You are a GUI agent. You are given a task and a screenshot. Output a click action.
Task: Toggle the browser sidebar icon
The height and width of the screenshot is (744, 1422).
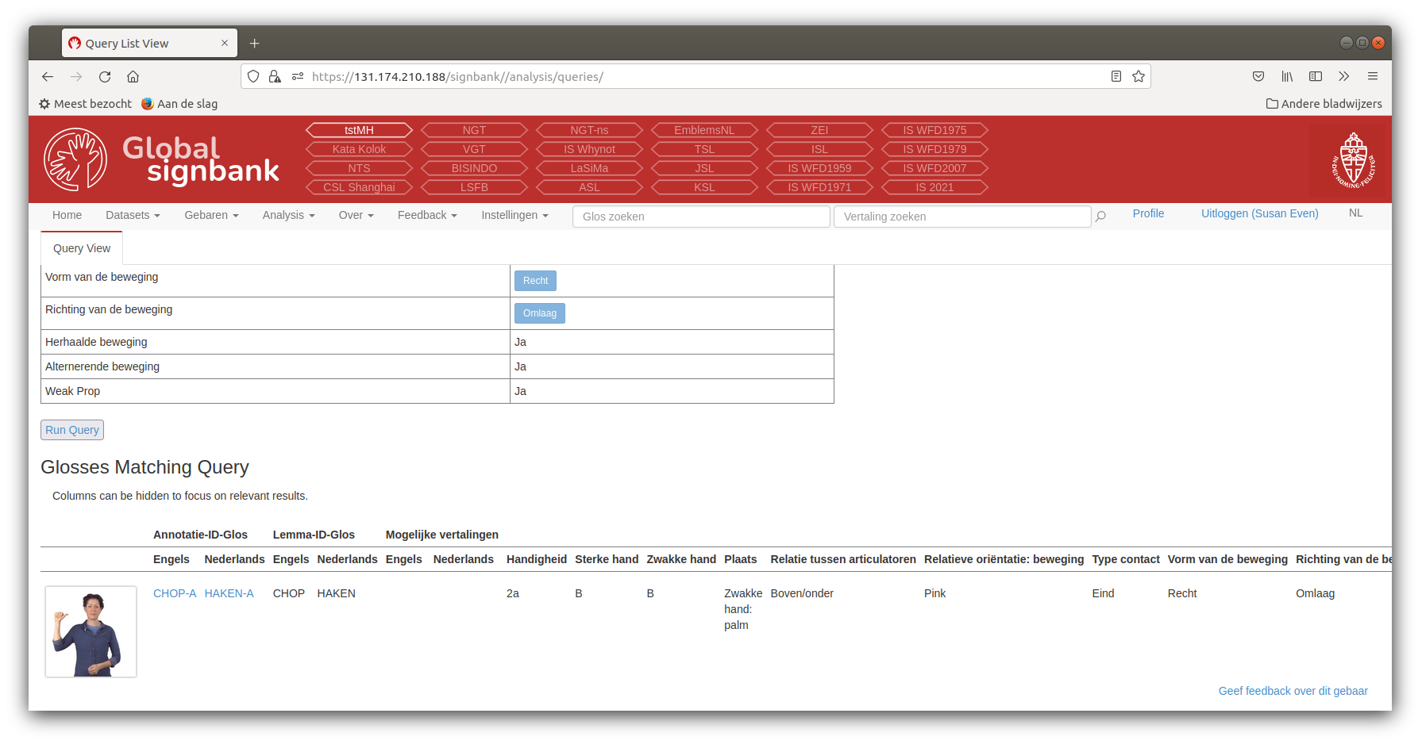click(1316, 76)
